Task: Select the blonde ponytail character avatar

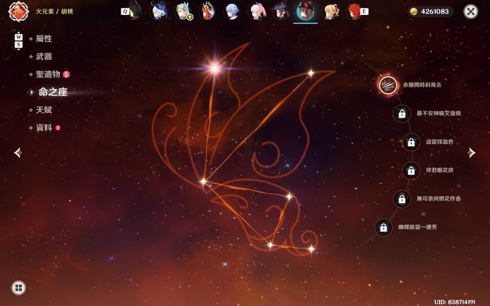Action: point(331,11)
